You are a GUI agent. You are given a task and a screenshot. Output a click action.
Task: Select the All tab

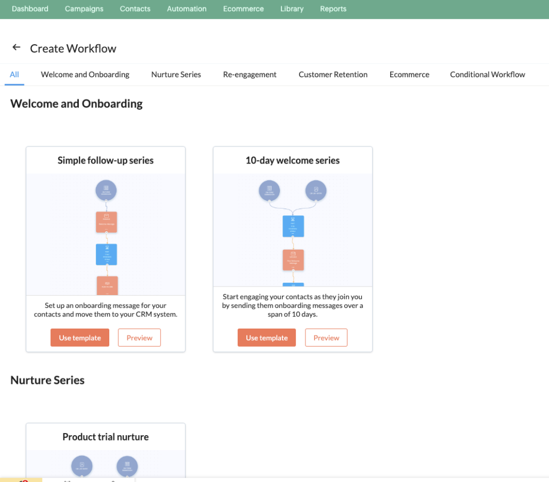coord(14,75)
